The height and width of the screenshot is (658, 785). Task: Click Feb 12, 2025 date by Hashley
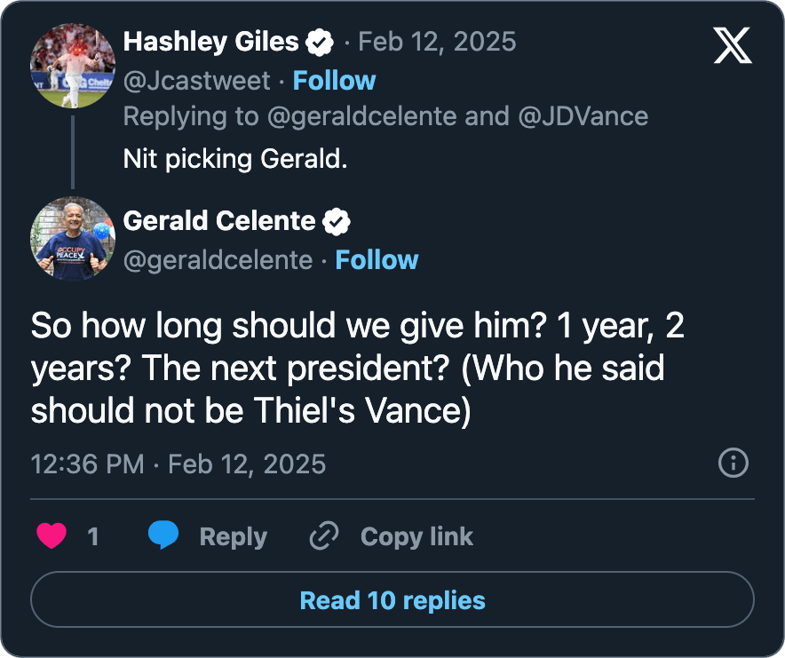(x=437, y=42)
